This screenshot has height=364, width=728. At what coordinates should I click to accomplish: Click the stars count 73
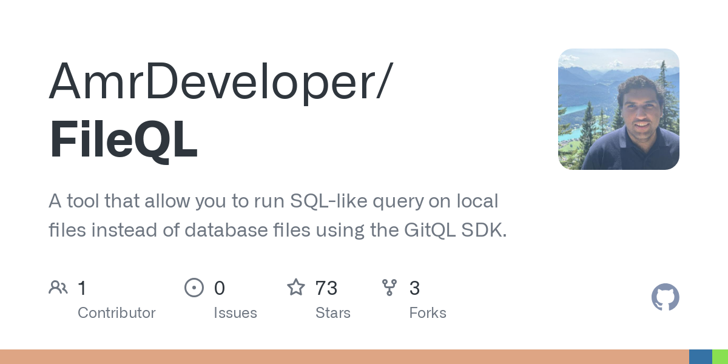(326, 288)
